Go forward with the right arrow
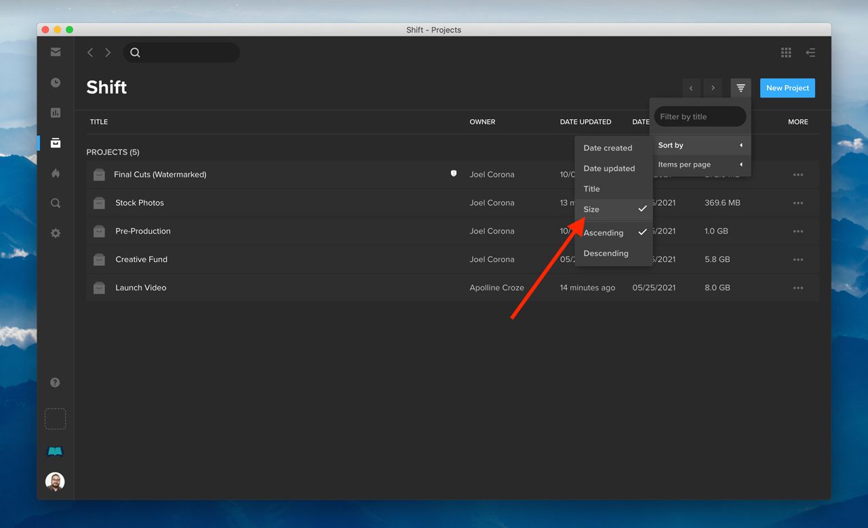The height and width of the screenshot is (528, 868). [x=108, y=52]
